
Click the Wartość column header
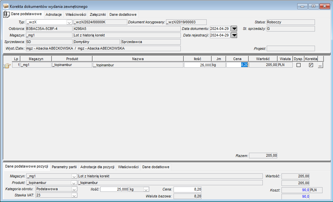(x=263, y=59)
